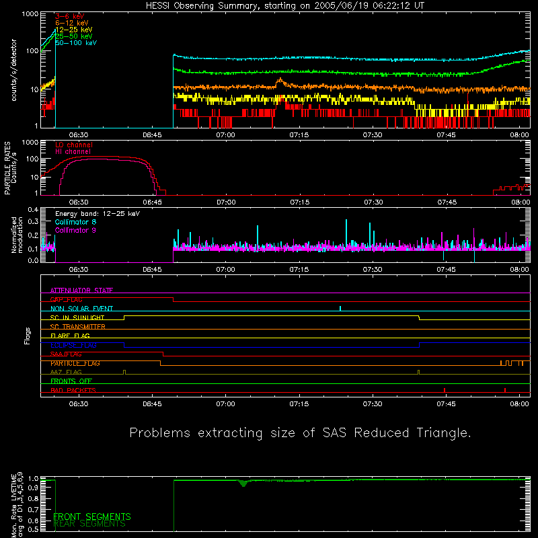Screen dimensions: 538x538
Task: Click the 6-12 keV peak near 07:11
Action: [280, 80]
